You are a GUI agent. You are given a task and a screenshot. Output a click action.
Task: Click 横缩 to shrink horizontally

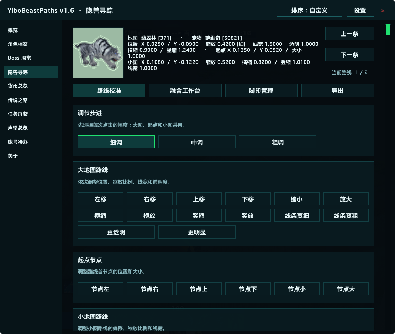(x=100, y=215)
